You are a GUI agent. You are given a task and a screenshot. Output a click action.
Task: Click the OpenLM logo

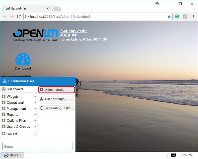click(x=35, y=34)
